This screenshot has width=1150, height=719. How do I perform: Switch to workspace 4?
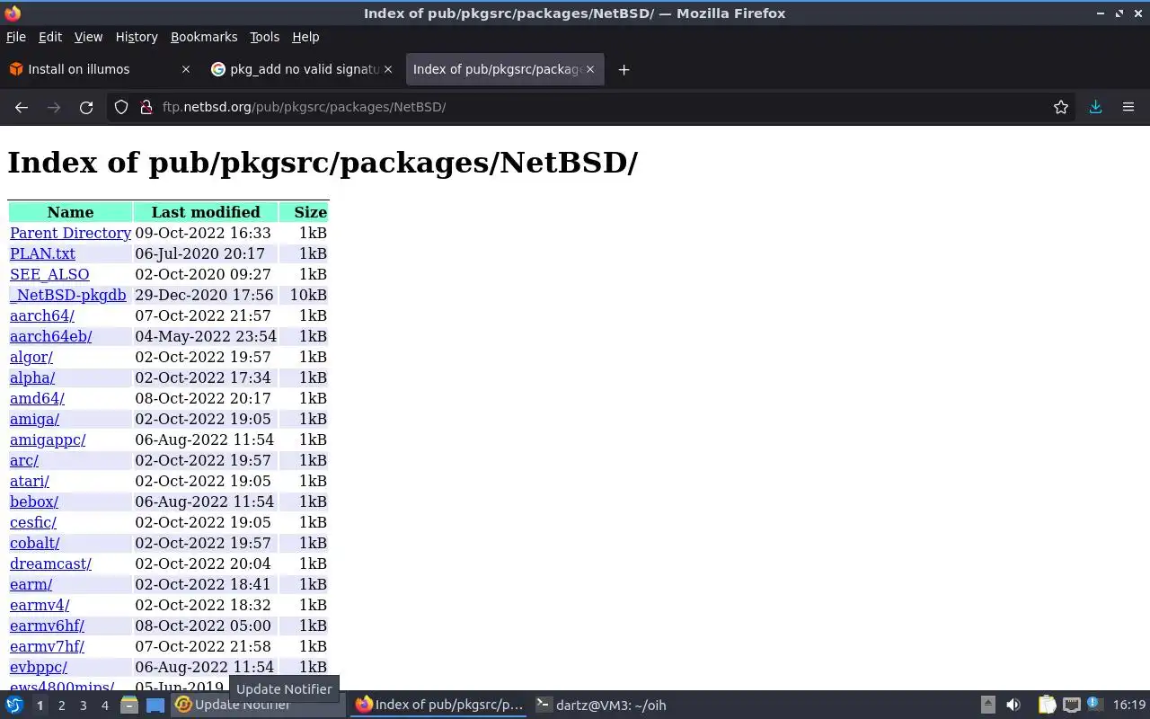point(104,706)
